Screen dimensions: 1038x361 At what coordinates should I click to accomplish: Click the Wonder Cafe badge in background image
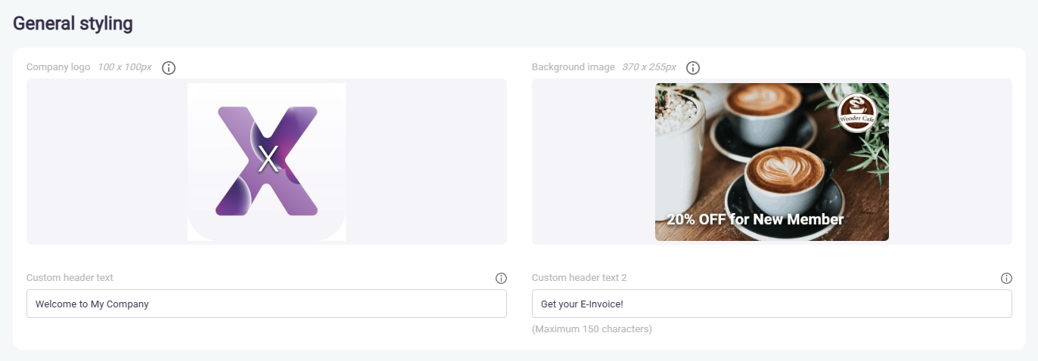(857, 113)
